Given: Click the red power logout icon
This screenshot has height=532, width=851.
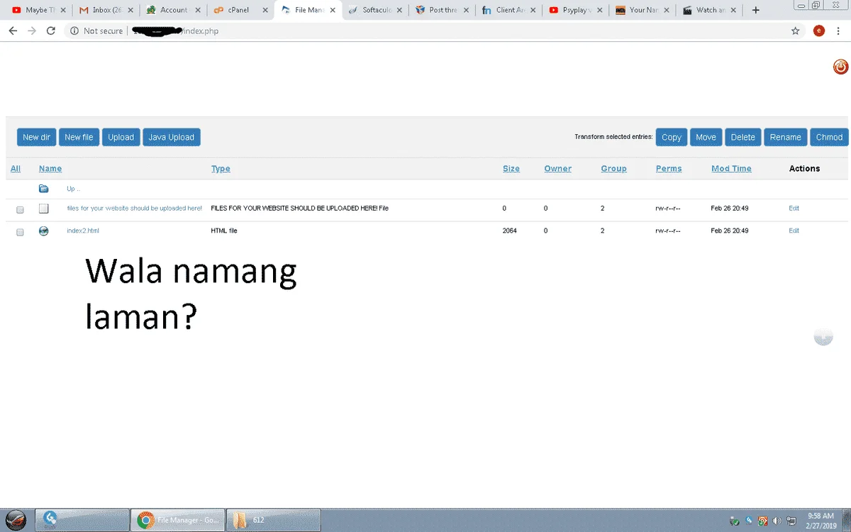Looking at the screenshot, I should 840,67.
